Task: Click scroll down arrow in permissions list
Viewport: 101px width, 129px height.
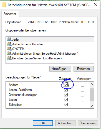Action: tap(92, 106)
